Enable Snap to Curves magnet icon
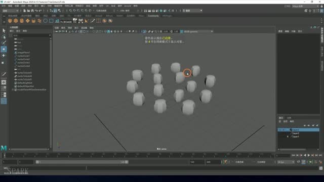Viewport: 324px width, 182px height. [x=74, y=11]
